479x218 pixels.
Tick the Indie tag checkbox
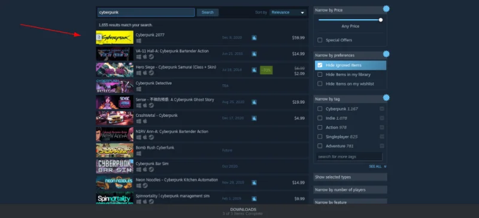click(x=320, y=118)
